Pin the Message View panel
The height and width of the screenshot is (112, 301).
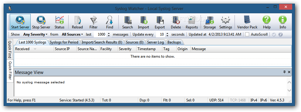tap(285, 72)
